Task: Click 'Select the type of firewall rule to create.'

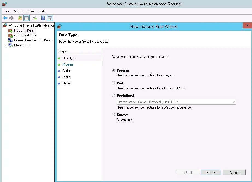Action: tap(84, 42)
